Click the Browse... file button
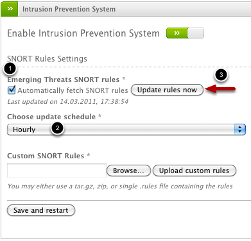251x241 pixels. [128, 170]
